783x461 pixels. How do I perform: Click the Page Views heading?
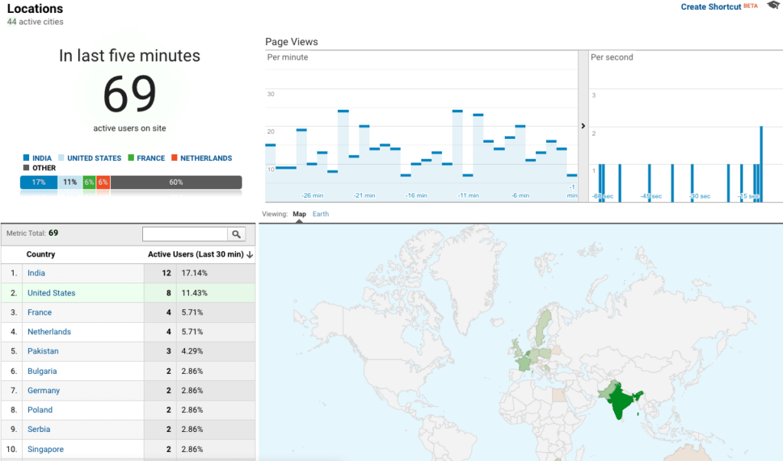click(291, 42)
